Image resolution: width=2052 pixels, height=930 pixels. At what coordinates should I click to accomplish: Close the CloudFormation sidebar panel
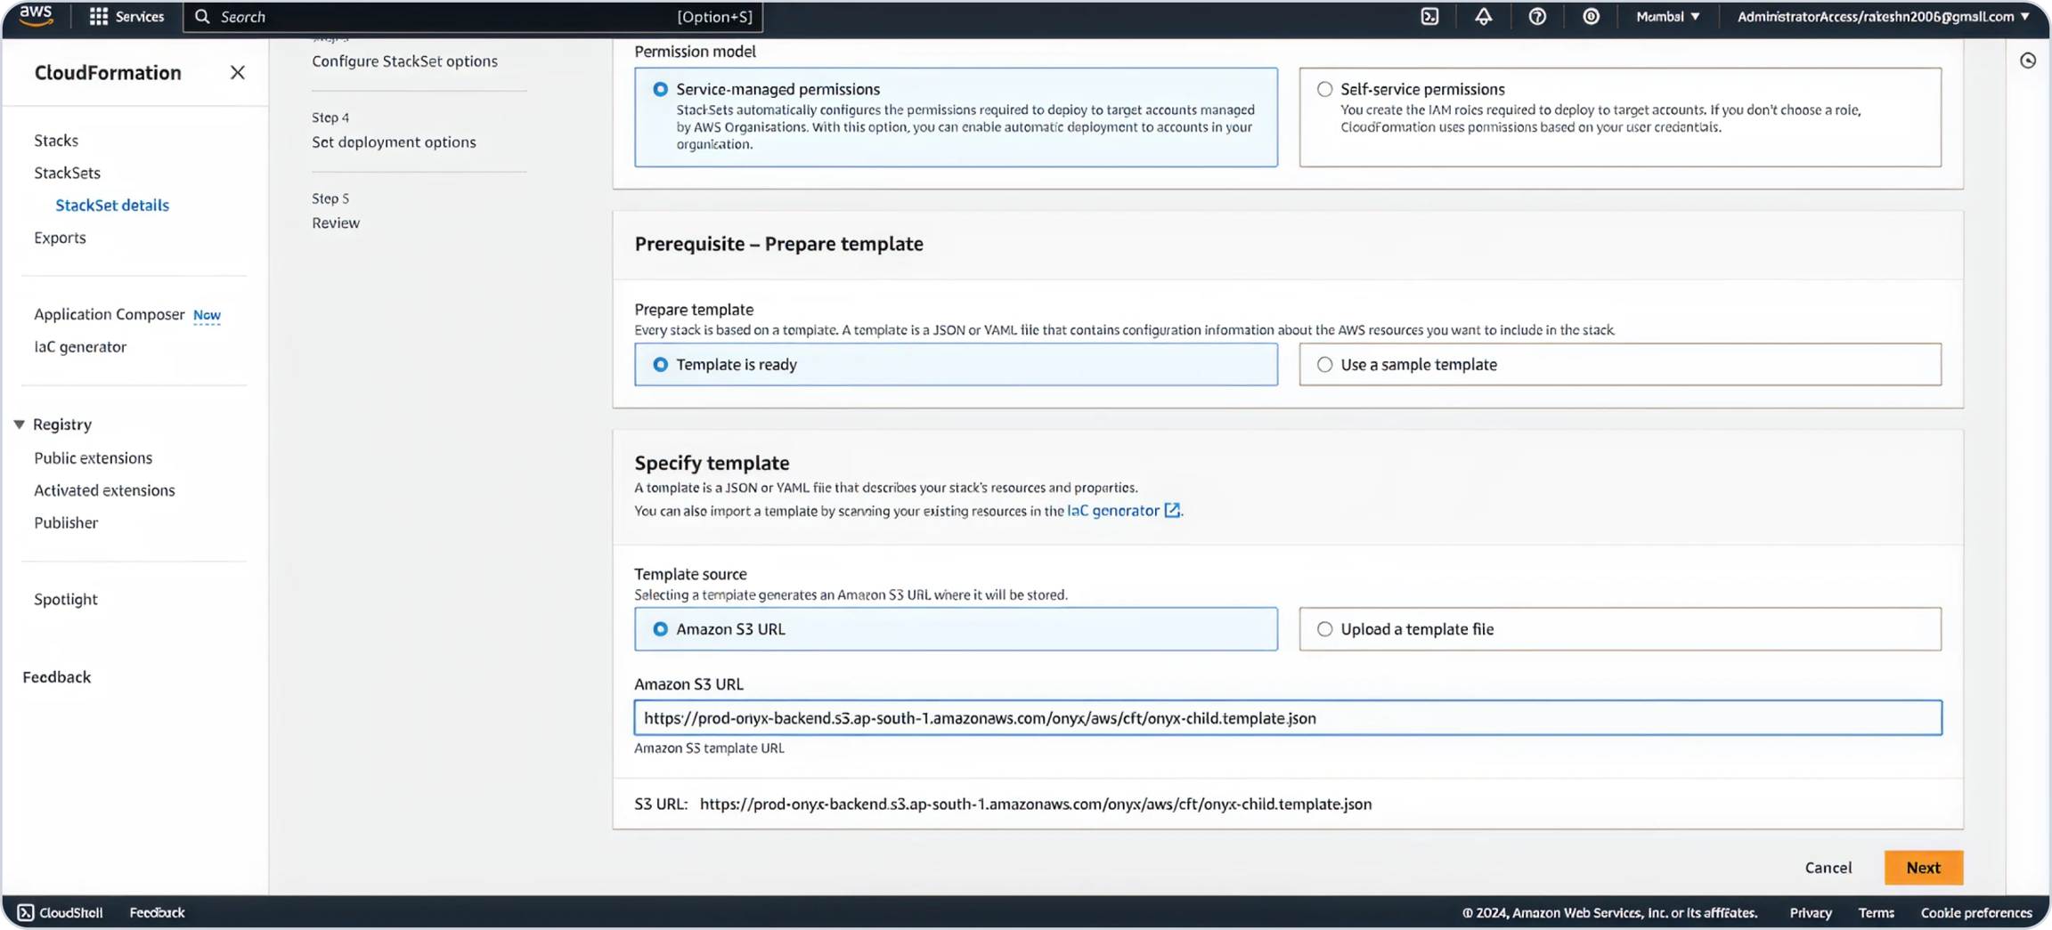[237, 73]
